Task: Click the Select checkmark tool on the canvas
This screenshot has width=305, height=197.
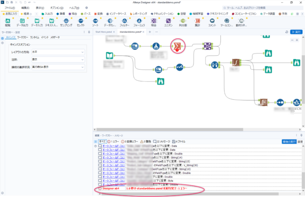Action: (180, 67)
